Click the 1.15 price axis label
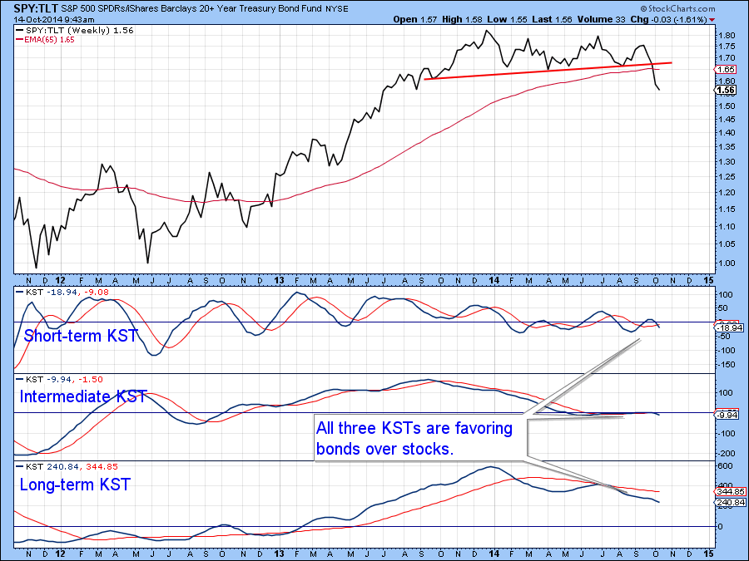The width and height of the screenshot is (749, 561). [x=726, y=209]
